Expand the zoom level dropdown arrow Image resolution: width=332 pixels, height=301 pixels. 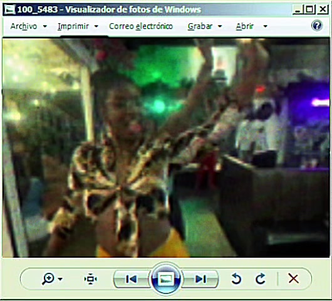point(60,279)
